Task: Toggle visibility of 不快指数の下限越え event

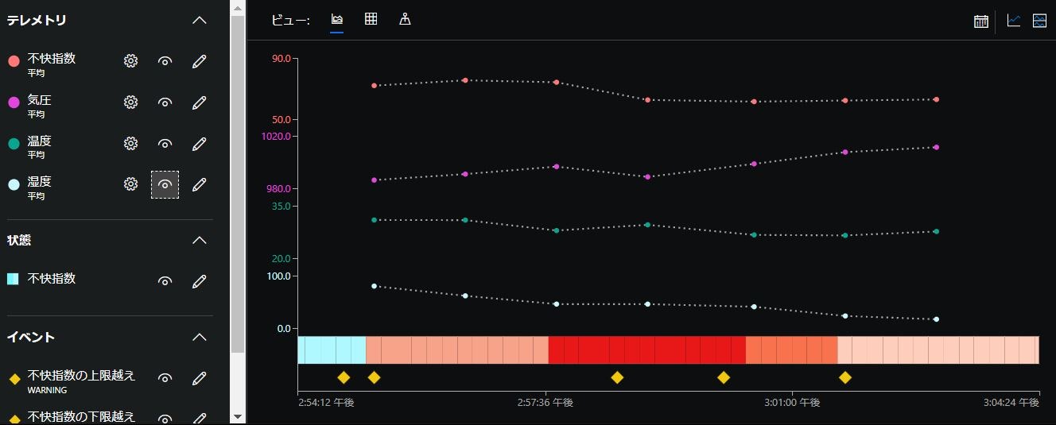Action: coord(165,419)
